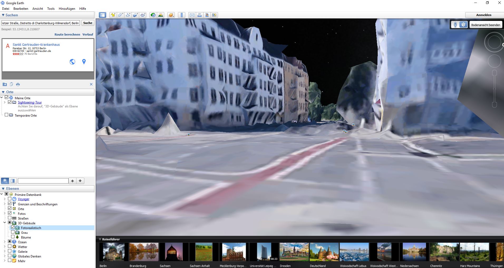The image size is (504, 268).
Task: Click the zoom slider on the right
Action: pos(495,89)
